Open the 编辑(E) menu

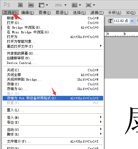point(28,13)
